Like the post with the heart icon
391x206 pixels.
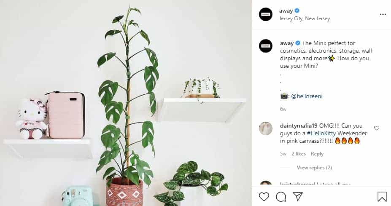pos(264,197)
